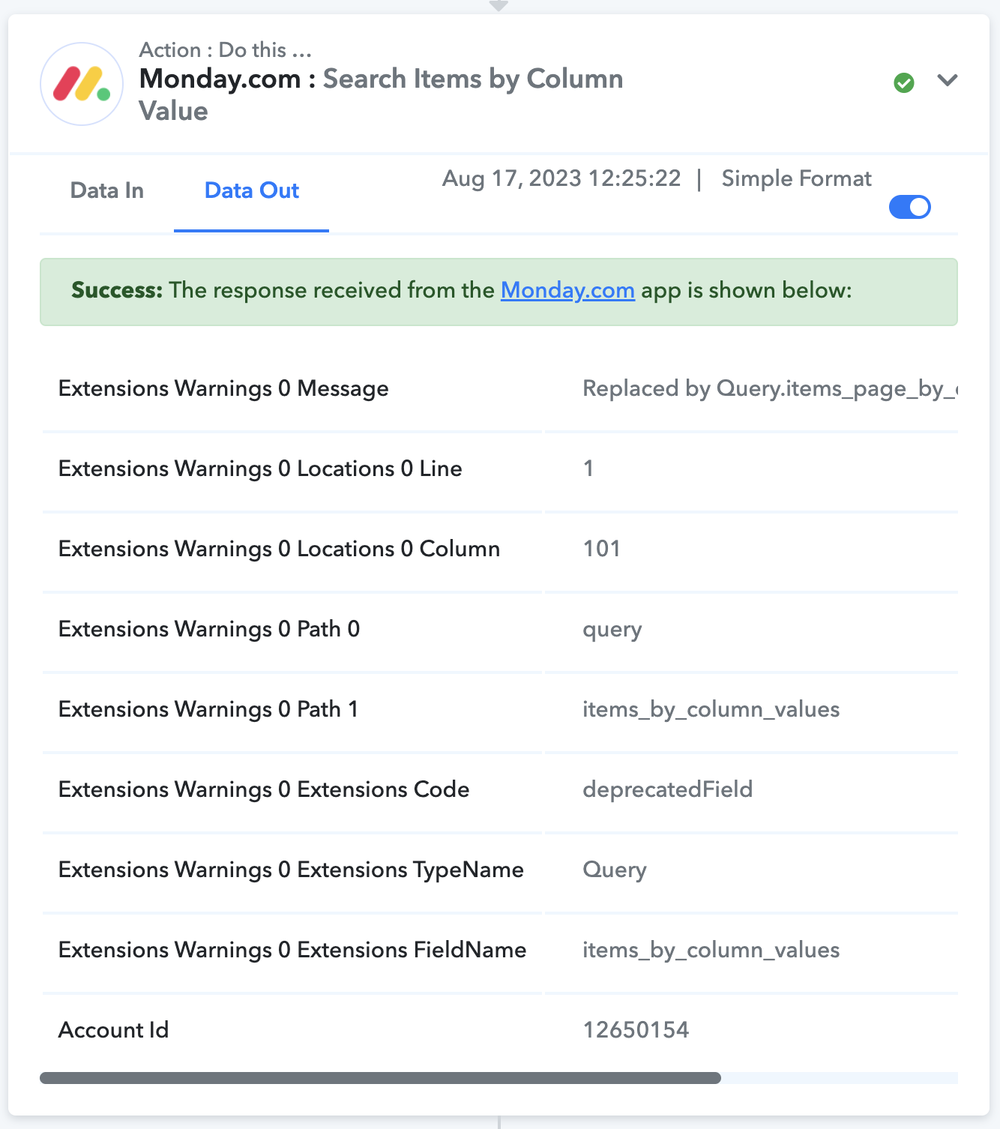Click the green success checkmark icon

point(904,82)
